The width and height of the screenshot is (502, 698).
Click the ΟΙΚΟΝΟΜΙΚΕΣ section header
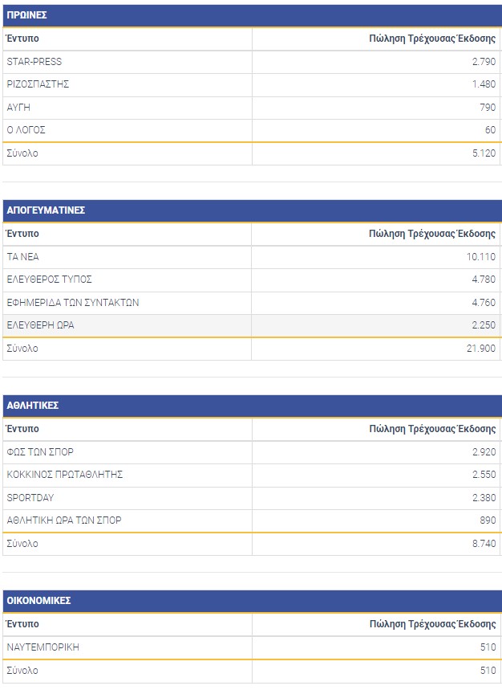click(39, 601)
